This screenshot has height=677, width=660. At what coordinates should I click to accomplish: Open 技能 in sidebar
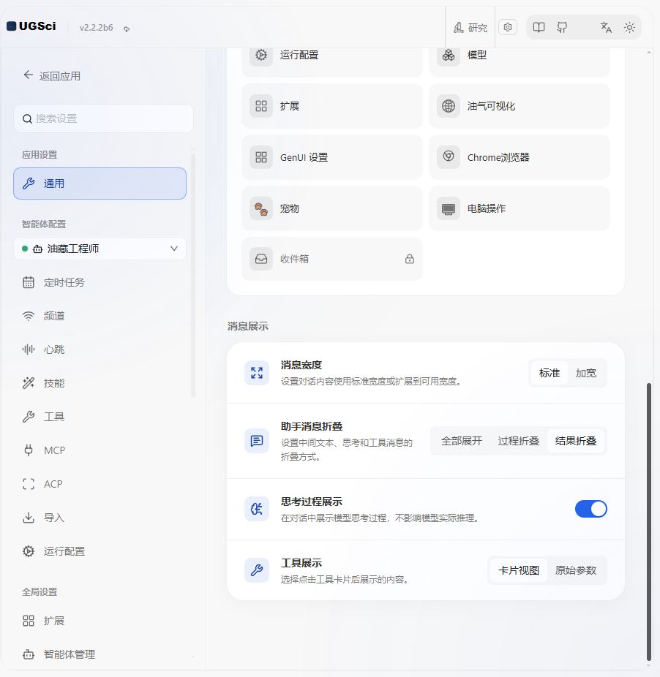pos(100,383)
